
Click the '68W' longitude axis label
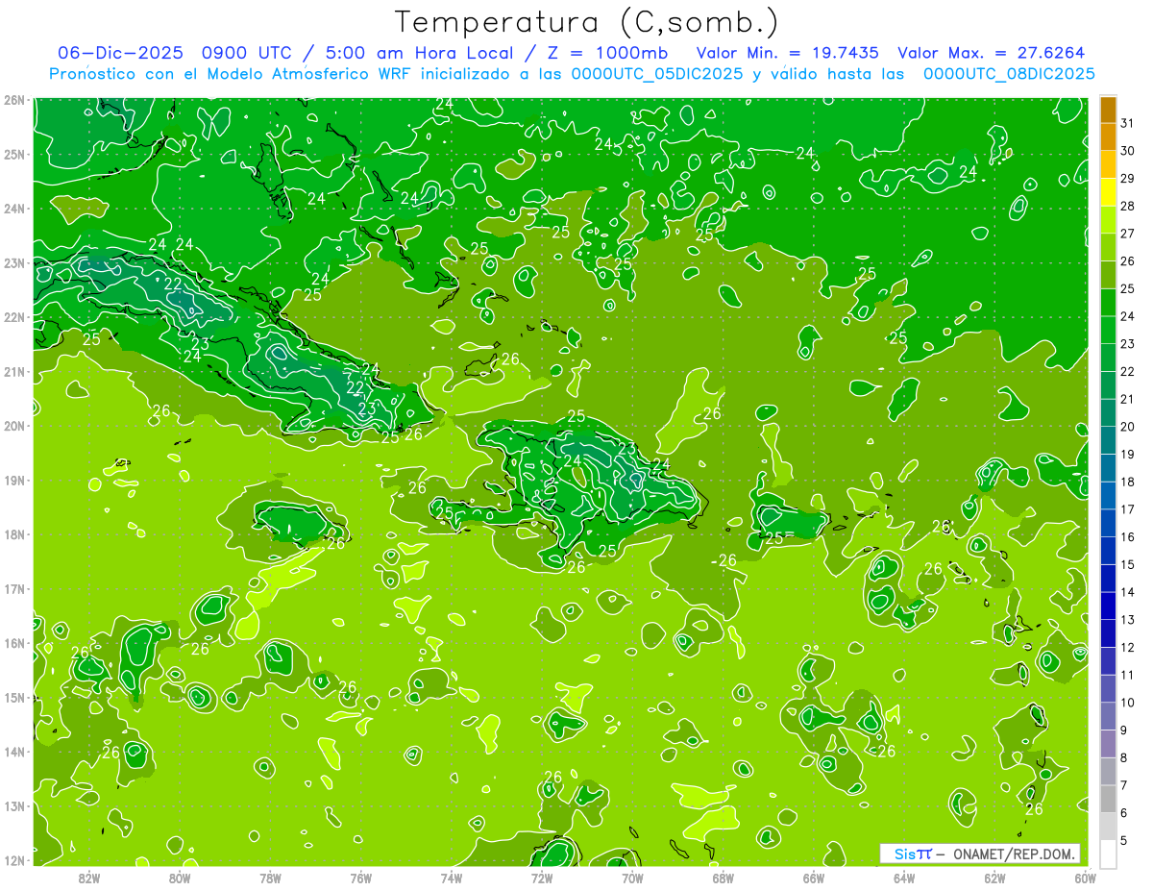[x=723, y=878]
